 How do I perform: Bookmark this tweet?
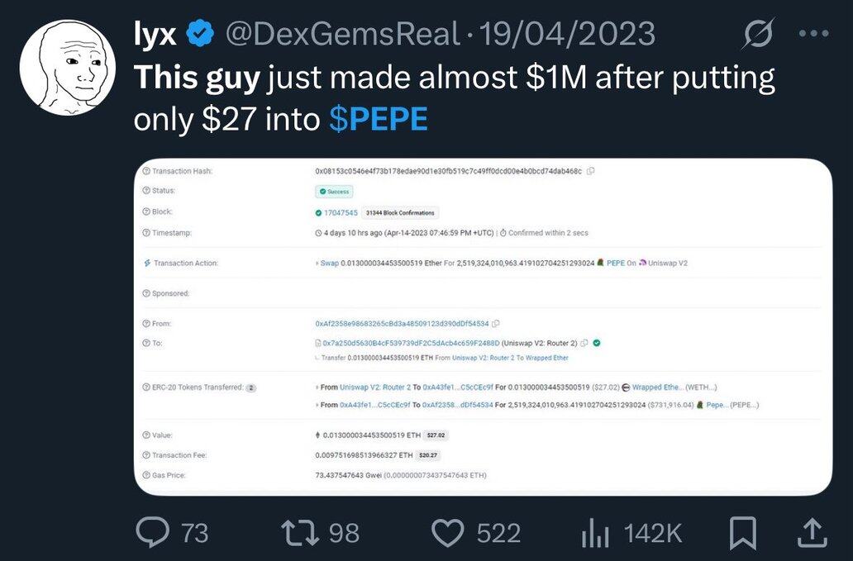click(x=742, y=533)
